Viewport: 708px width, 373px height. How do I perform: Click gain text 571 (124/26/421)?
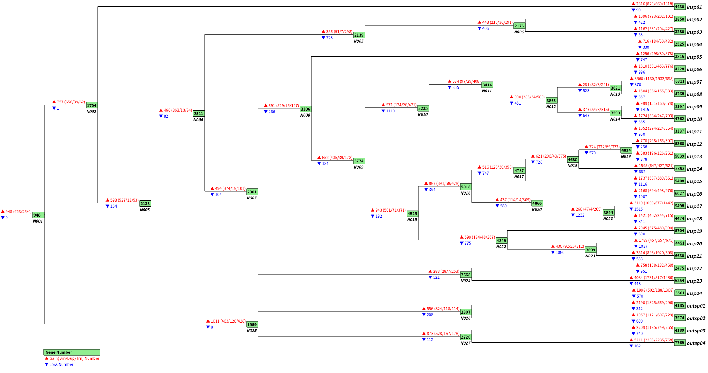point(401,105)
